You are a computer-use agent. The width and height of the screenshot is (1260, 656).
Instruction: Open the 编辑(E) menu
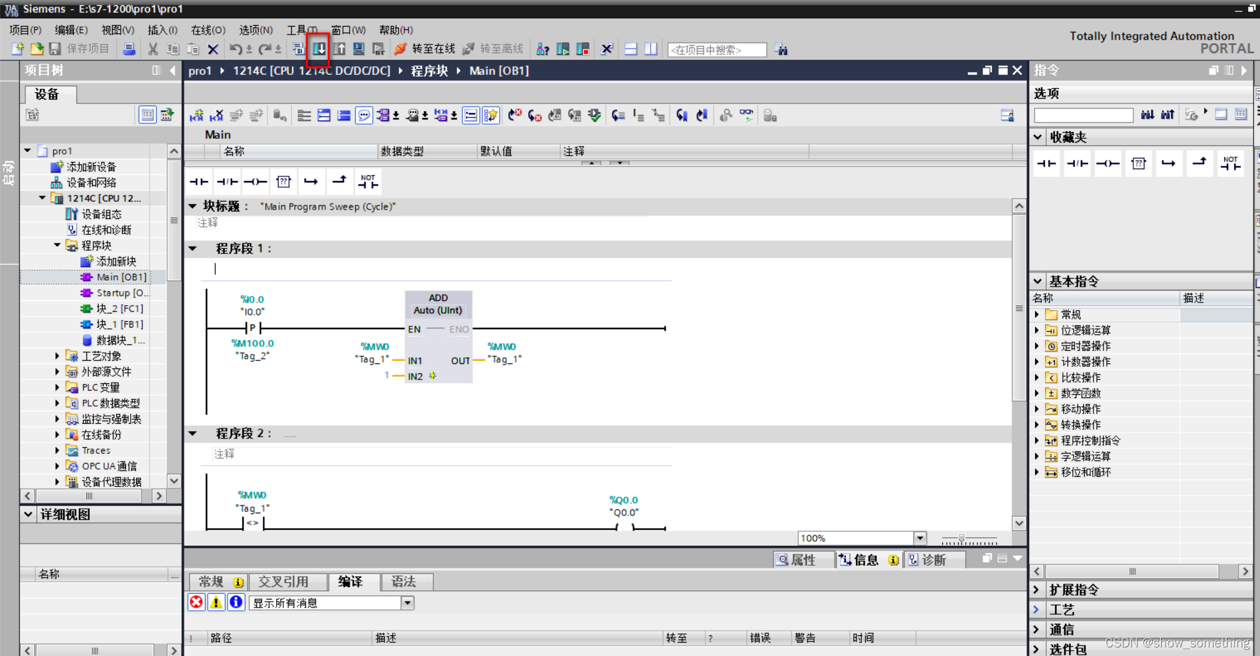71,30
